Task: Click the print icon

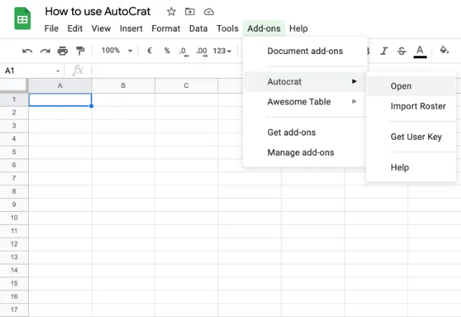Action: pos(63,51)
